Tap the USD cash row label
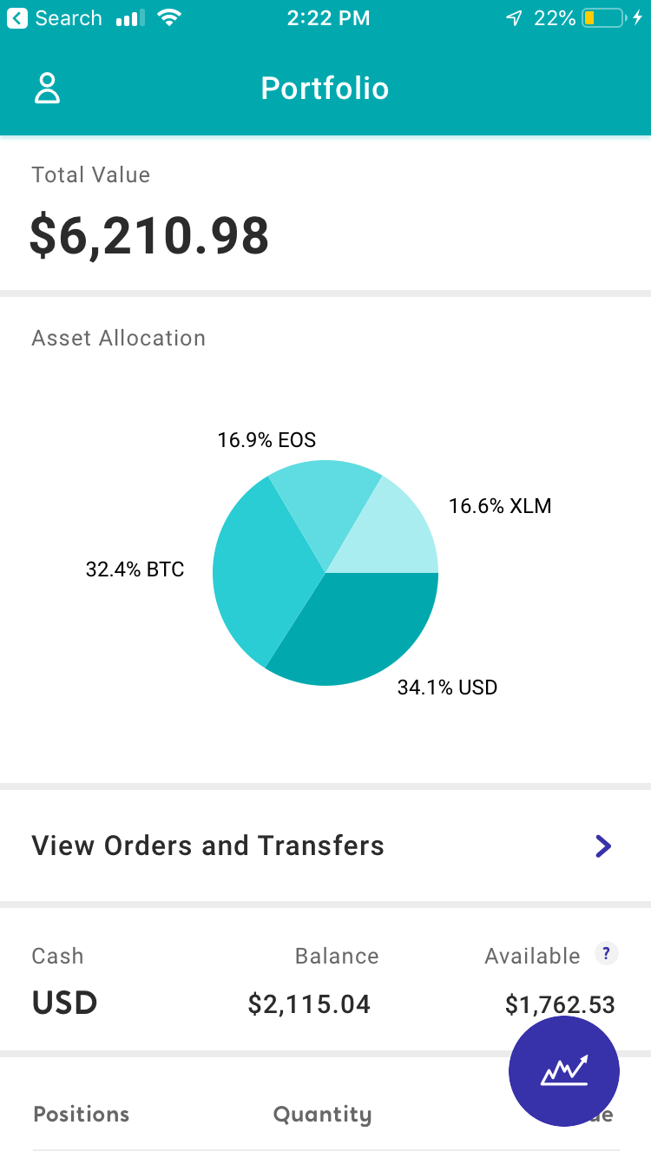 pos(64,1003)
